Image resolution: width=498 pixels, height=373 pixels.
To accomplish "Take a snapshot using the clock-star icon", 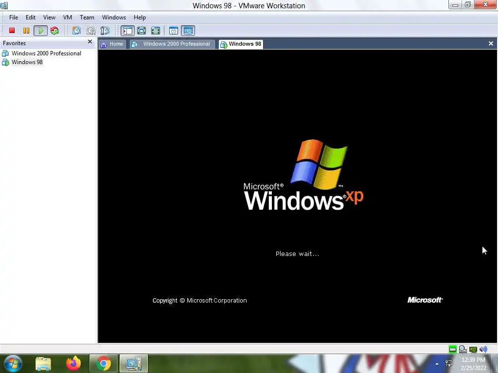I will click(76, 31).
